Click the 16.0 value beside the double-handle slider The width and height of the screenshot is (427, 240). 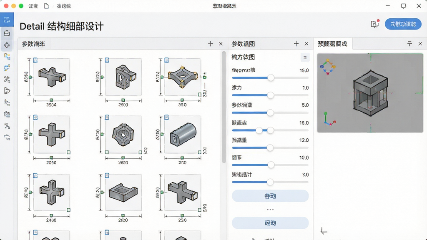[304, 123]
